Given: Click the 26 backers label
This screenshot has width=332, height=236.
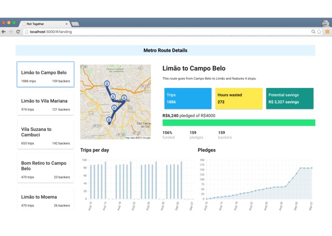Looking at the screenshot, I should pyautogui.click(x=62, y=205).
